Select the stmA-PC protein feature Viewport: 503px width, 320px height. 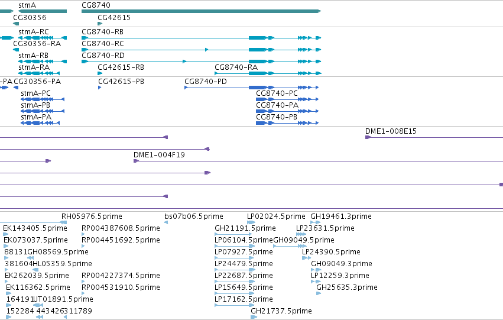43,99
